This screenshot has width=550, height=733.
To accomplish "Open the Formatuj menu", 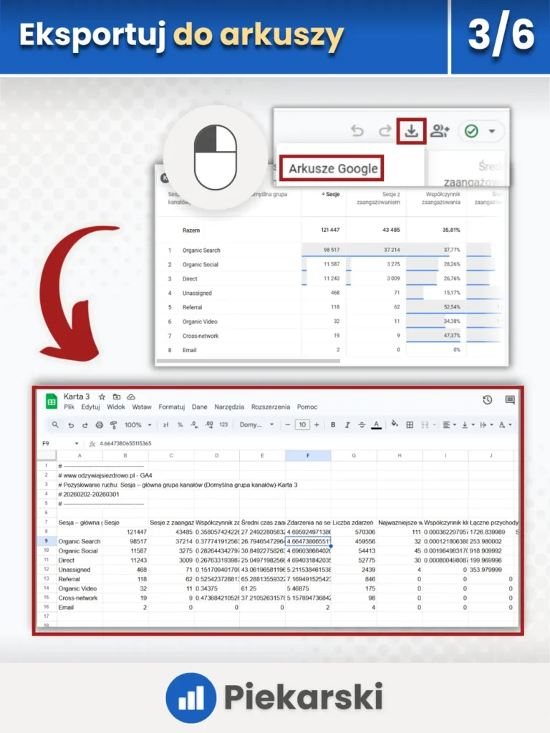I will tap(172, 407).
